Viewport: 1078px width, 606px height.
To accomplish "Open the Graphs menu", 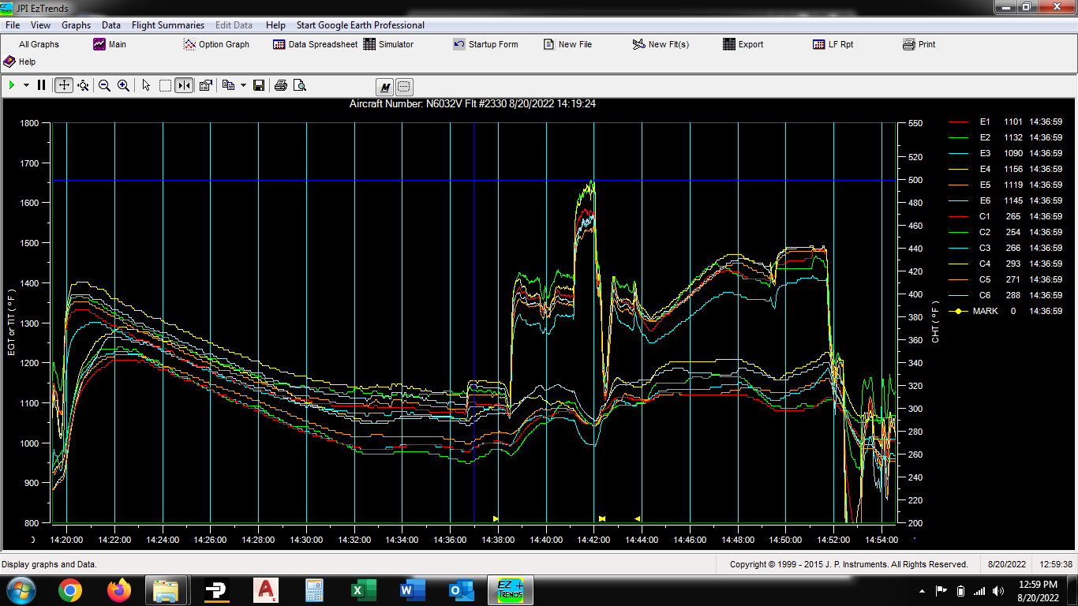I will 76,24.
